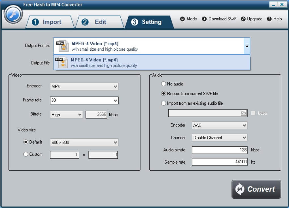Click the 'Video size' label
The height and width of the screenshot is (208, 289).
pos(27,130)
